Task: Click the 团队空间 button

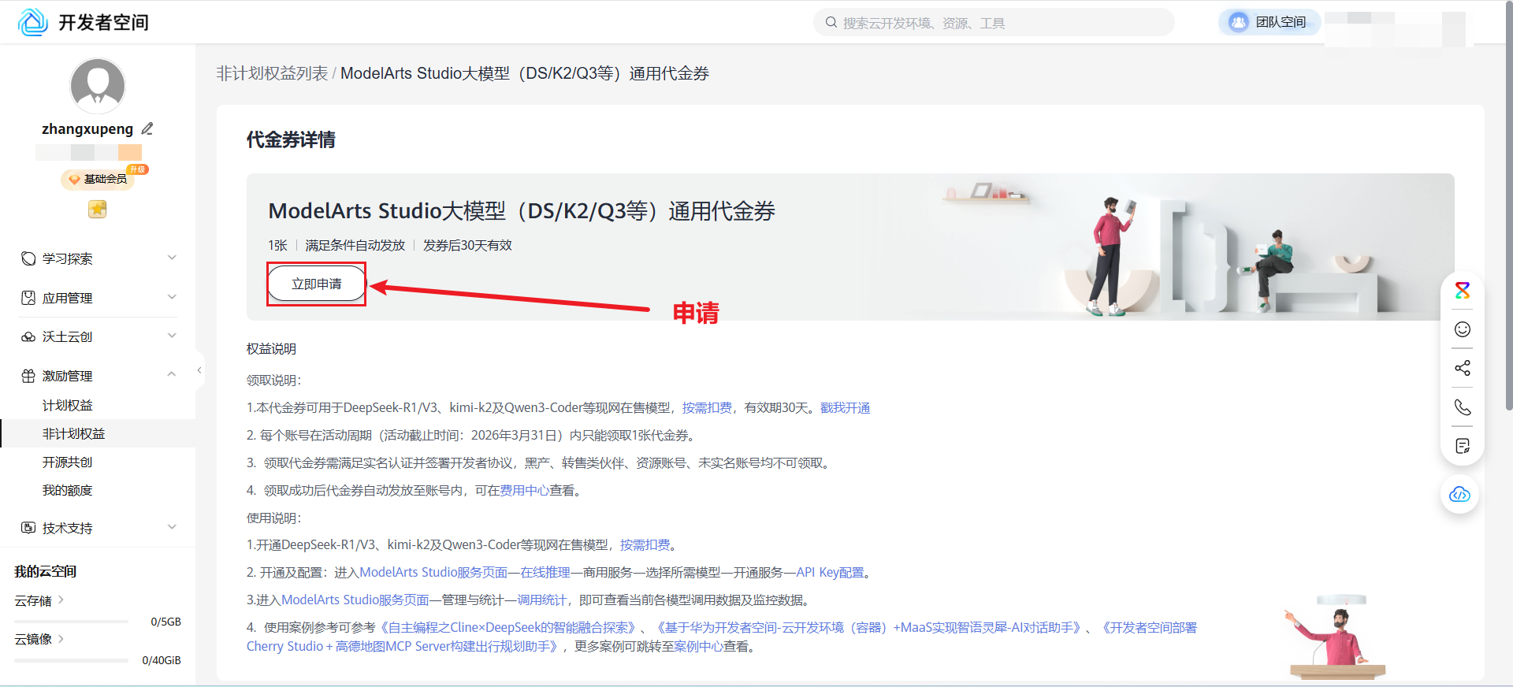Action: click(x=1270, y=22)
